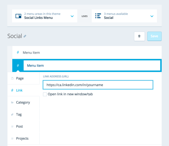169x146 pixels.
Task: Click the link icon on selected Menu Item
Action: (18, 65)
